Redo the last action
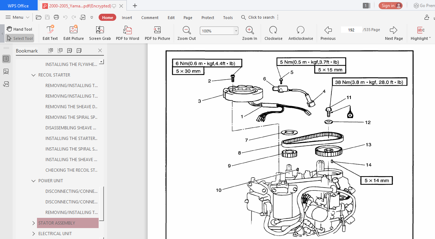 (74, 17)
